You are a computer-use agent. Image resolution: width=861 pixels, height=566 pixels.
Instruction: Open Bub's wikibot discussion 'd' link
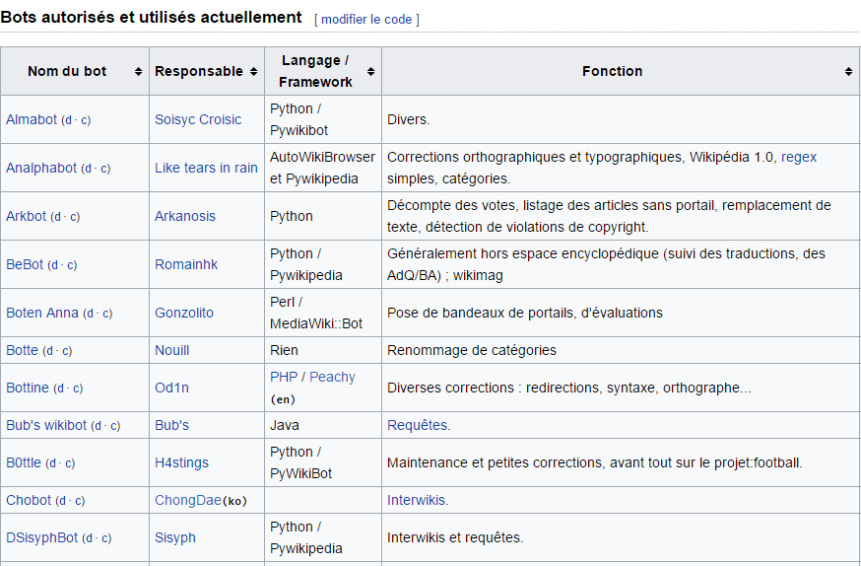pyautogui.click(x=99, y=426)
